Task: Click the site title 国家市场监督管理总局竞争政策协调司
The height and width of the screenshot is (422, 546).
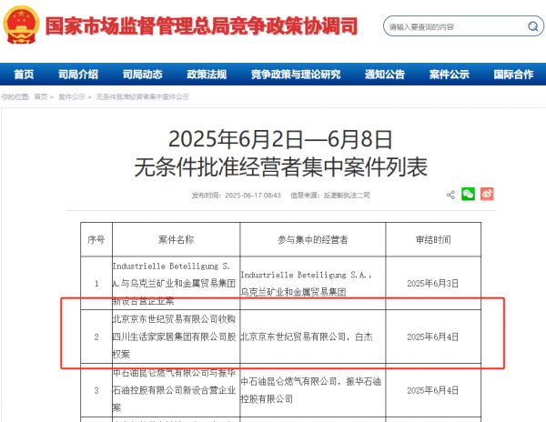Action: coord(201,25)
